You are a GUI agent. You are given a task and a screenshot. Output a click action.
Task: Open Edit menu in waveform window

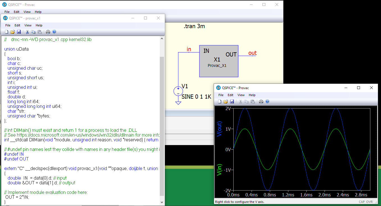(x=231, y=95)
